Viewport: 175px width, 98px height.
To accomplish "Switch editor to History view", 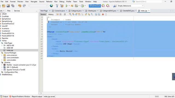I will (51, 14).
